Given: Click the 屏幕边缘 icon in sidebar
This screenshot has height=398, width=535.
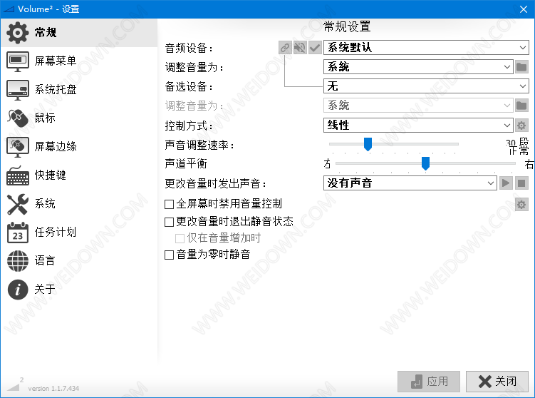Looking at the screenshot, I should coord(18,147).
